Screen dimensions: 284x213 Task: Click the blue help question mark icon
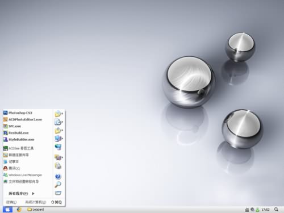pos(58,177)
